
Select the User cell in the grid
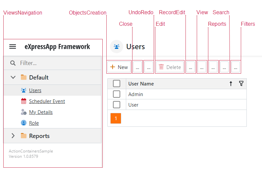click(186, 105)
